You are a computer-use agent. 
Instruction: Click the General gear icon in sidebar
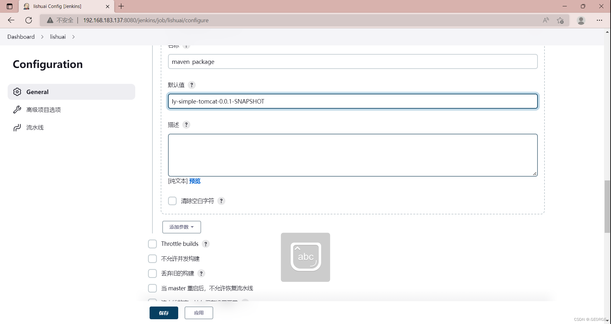pyautogui.click(x=17, y=92)
